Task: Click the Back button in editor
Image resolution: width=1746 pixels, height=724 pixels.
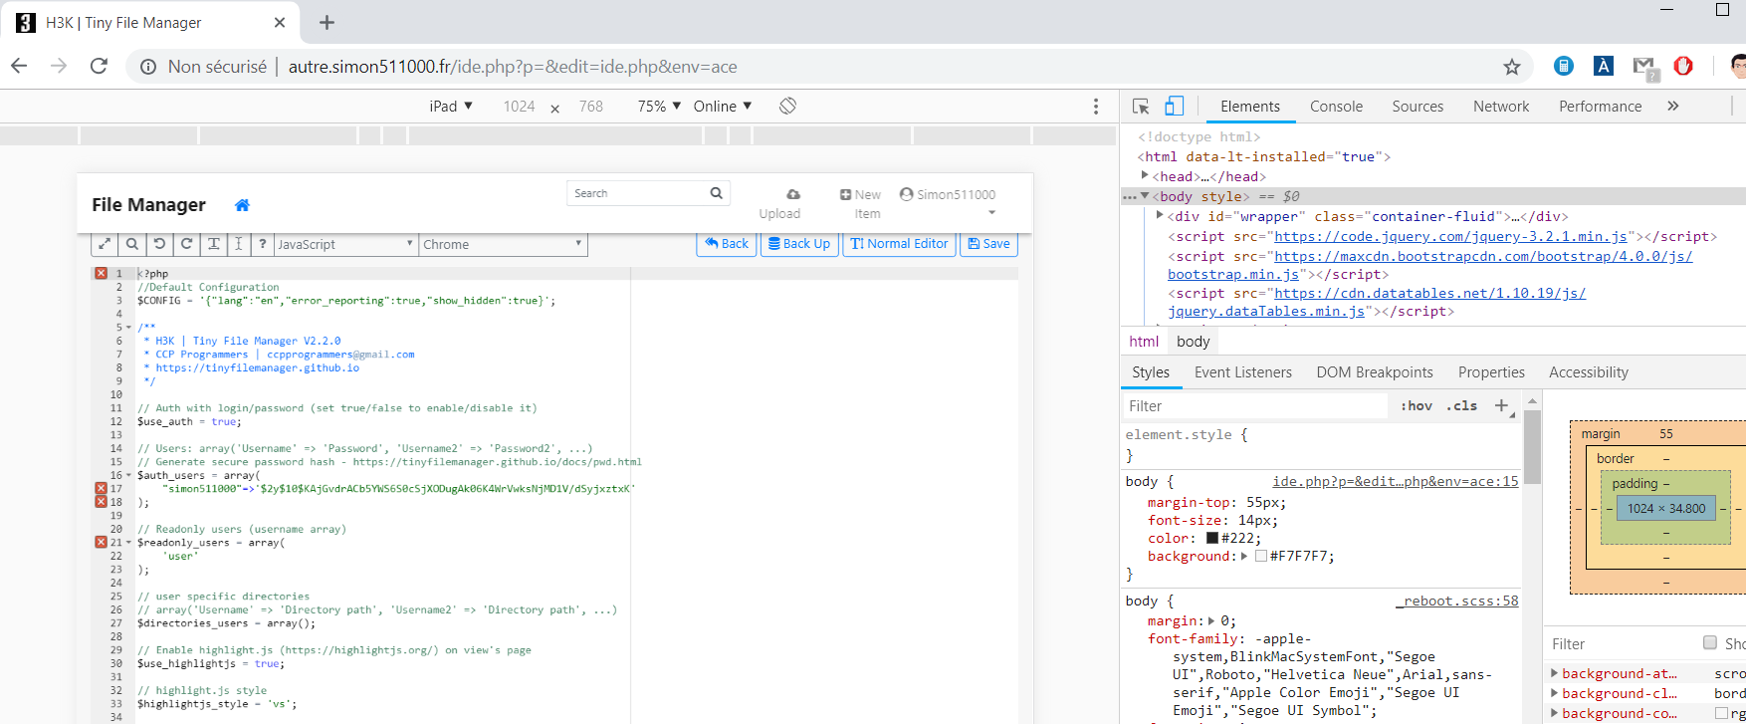Action: [727, 244]
